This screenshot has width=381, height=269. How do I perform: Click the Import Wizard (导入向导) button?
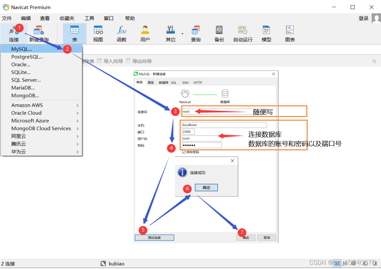(110, 61)
